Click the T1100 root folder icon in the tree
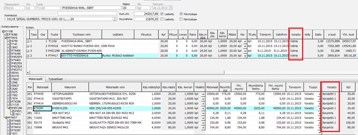358x135 pixels. [3, 32]
